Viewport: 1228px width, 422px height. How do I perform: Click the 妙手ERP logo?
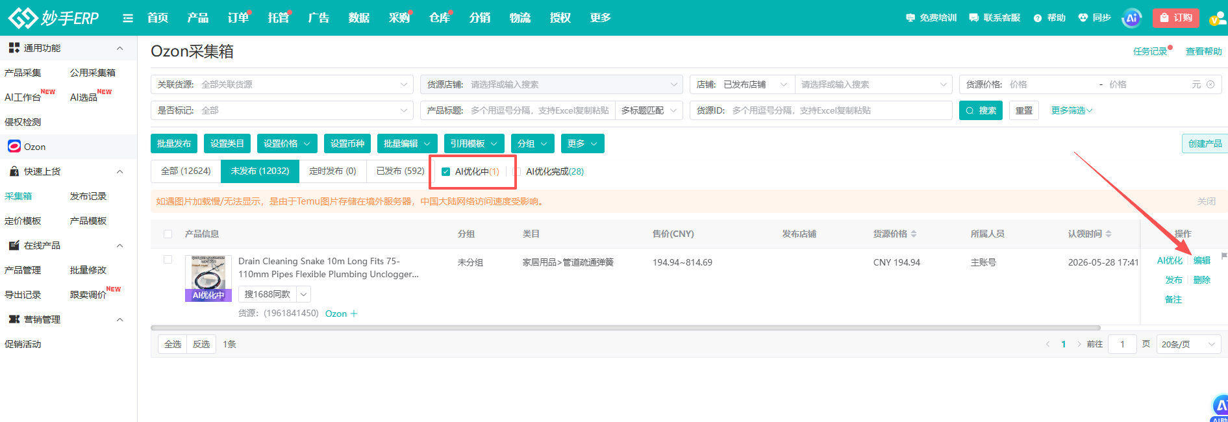[53, 18]
